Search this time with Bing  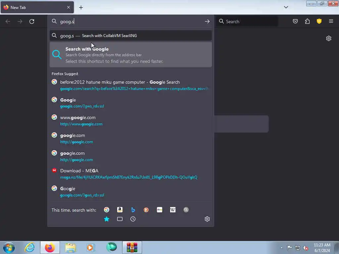133,210
